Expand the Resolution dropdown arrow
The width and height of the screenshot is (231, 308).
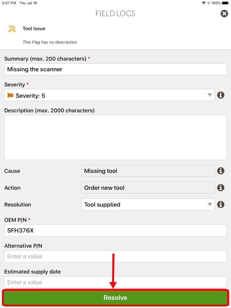210,204
